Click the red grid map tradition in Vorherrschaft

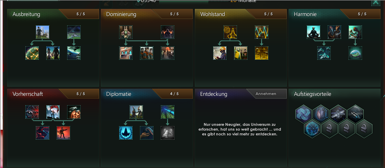click(x=42, y=133)
